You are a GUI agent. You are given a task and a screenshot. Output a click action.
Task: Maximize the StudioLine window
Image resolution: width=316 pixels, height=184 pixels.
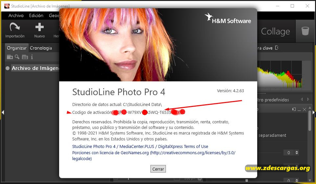tap(292, 6)
